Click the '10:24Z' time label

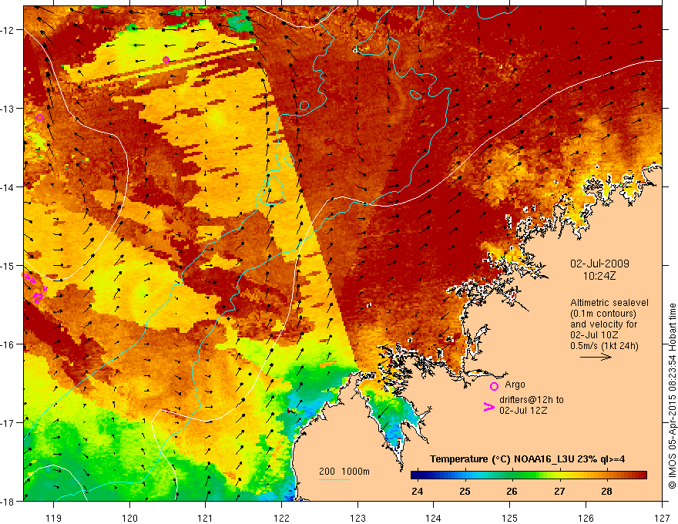click(599, 276)
